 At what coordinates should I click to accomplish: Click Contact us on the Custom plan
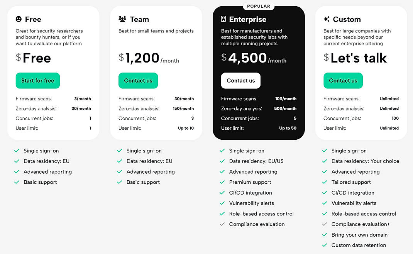[x=343, y=81]
